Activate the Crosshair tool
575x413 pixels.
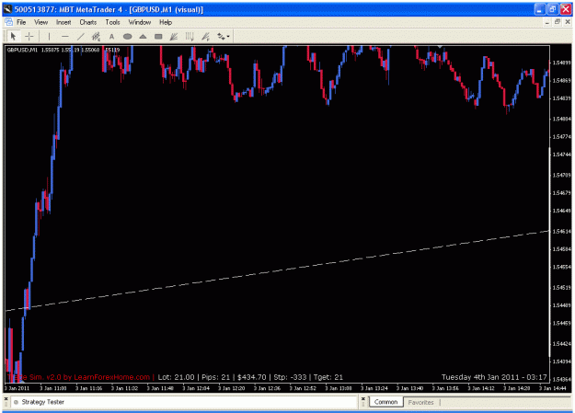[x=29, y=36]
